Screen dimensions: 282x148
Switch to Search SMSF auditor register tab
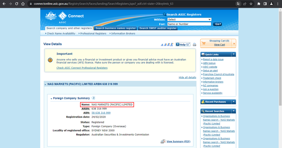pyautogui.click(x=158, y=28)
